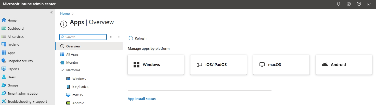Viewport: 376px width, 105px height.
Task: Click the macOS icon under Platforms
Action: click(x=68, y=95)
